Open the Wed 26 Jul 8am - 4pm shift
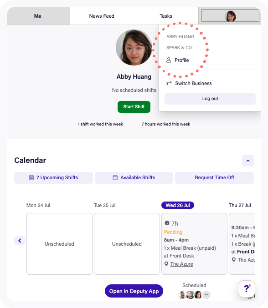Image resolution: width=268 pixels, height=308 pixels. click(x=195, y=244)
